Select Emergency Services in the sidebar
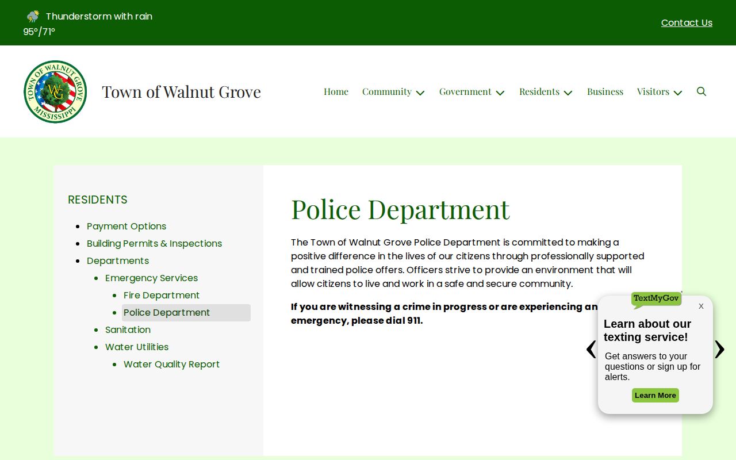 [x=151, y=278]
